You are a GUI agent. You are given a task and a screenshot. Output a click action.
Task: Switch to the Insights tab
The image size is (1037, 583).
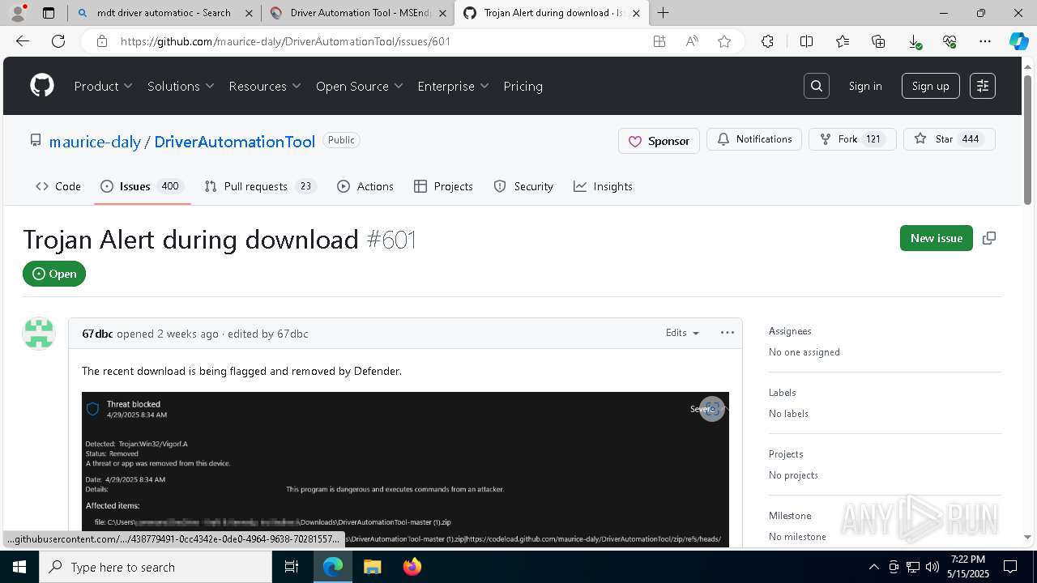603,186
